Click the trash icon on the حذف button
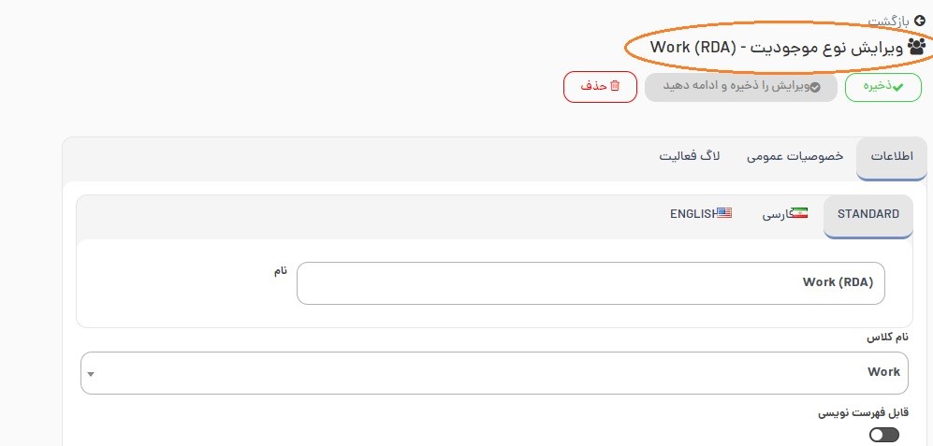 pos(615,86)
